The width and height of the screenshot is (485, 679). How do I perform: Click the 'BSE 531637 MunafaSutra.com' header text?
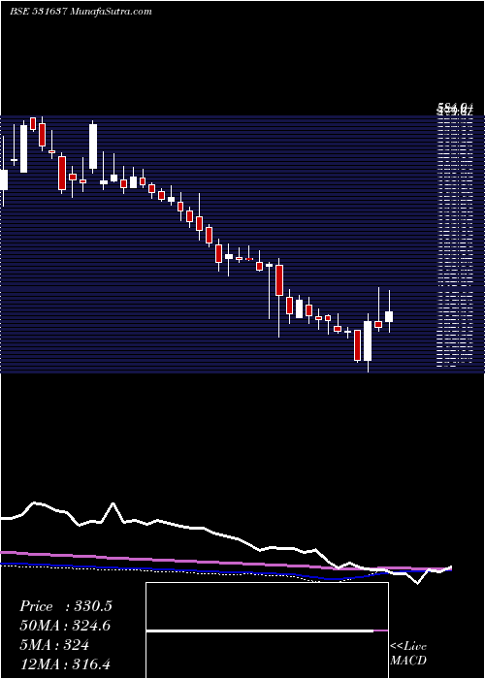(x=81, y=12)
